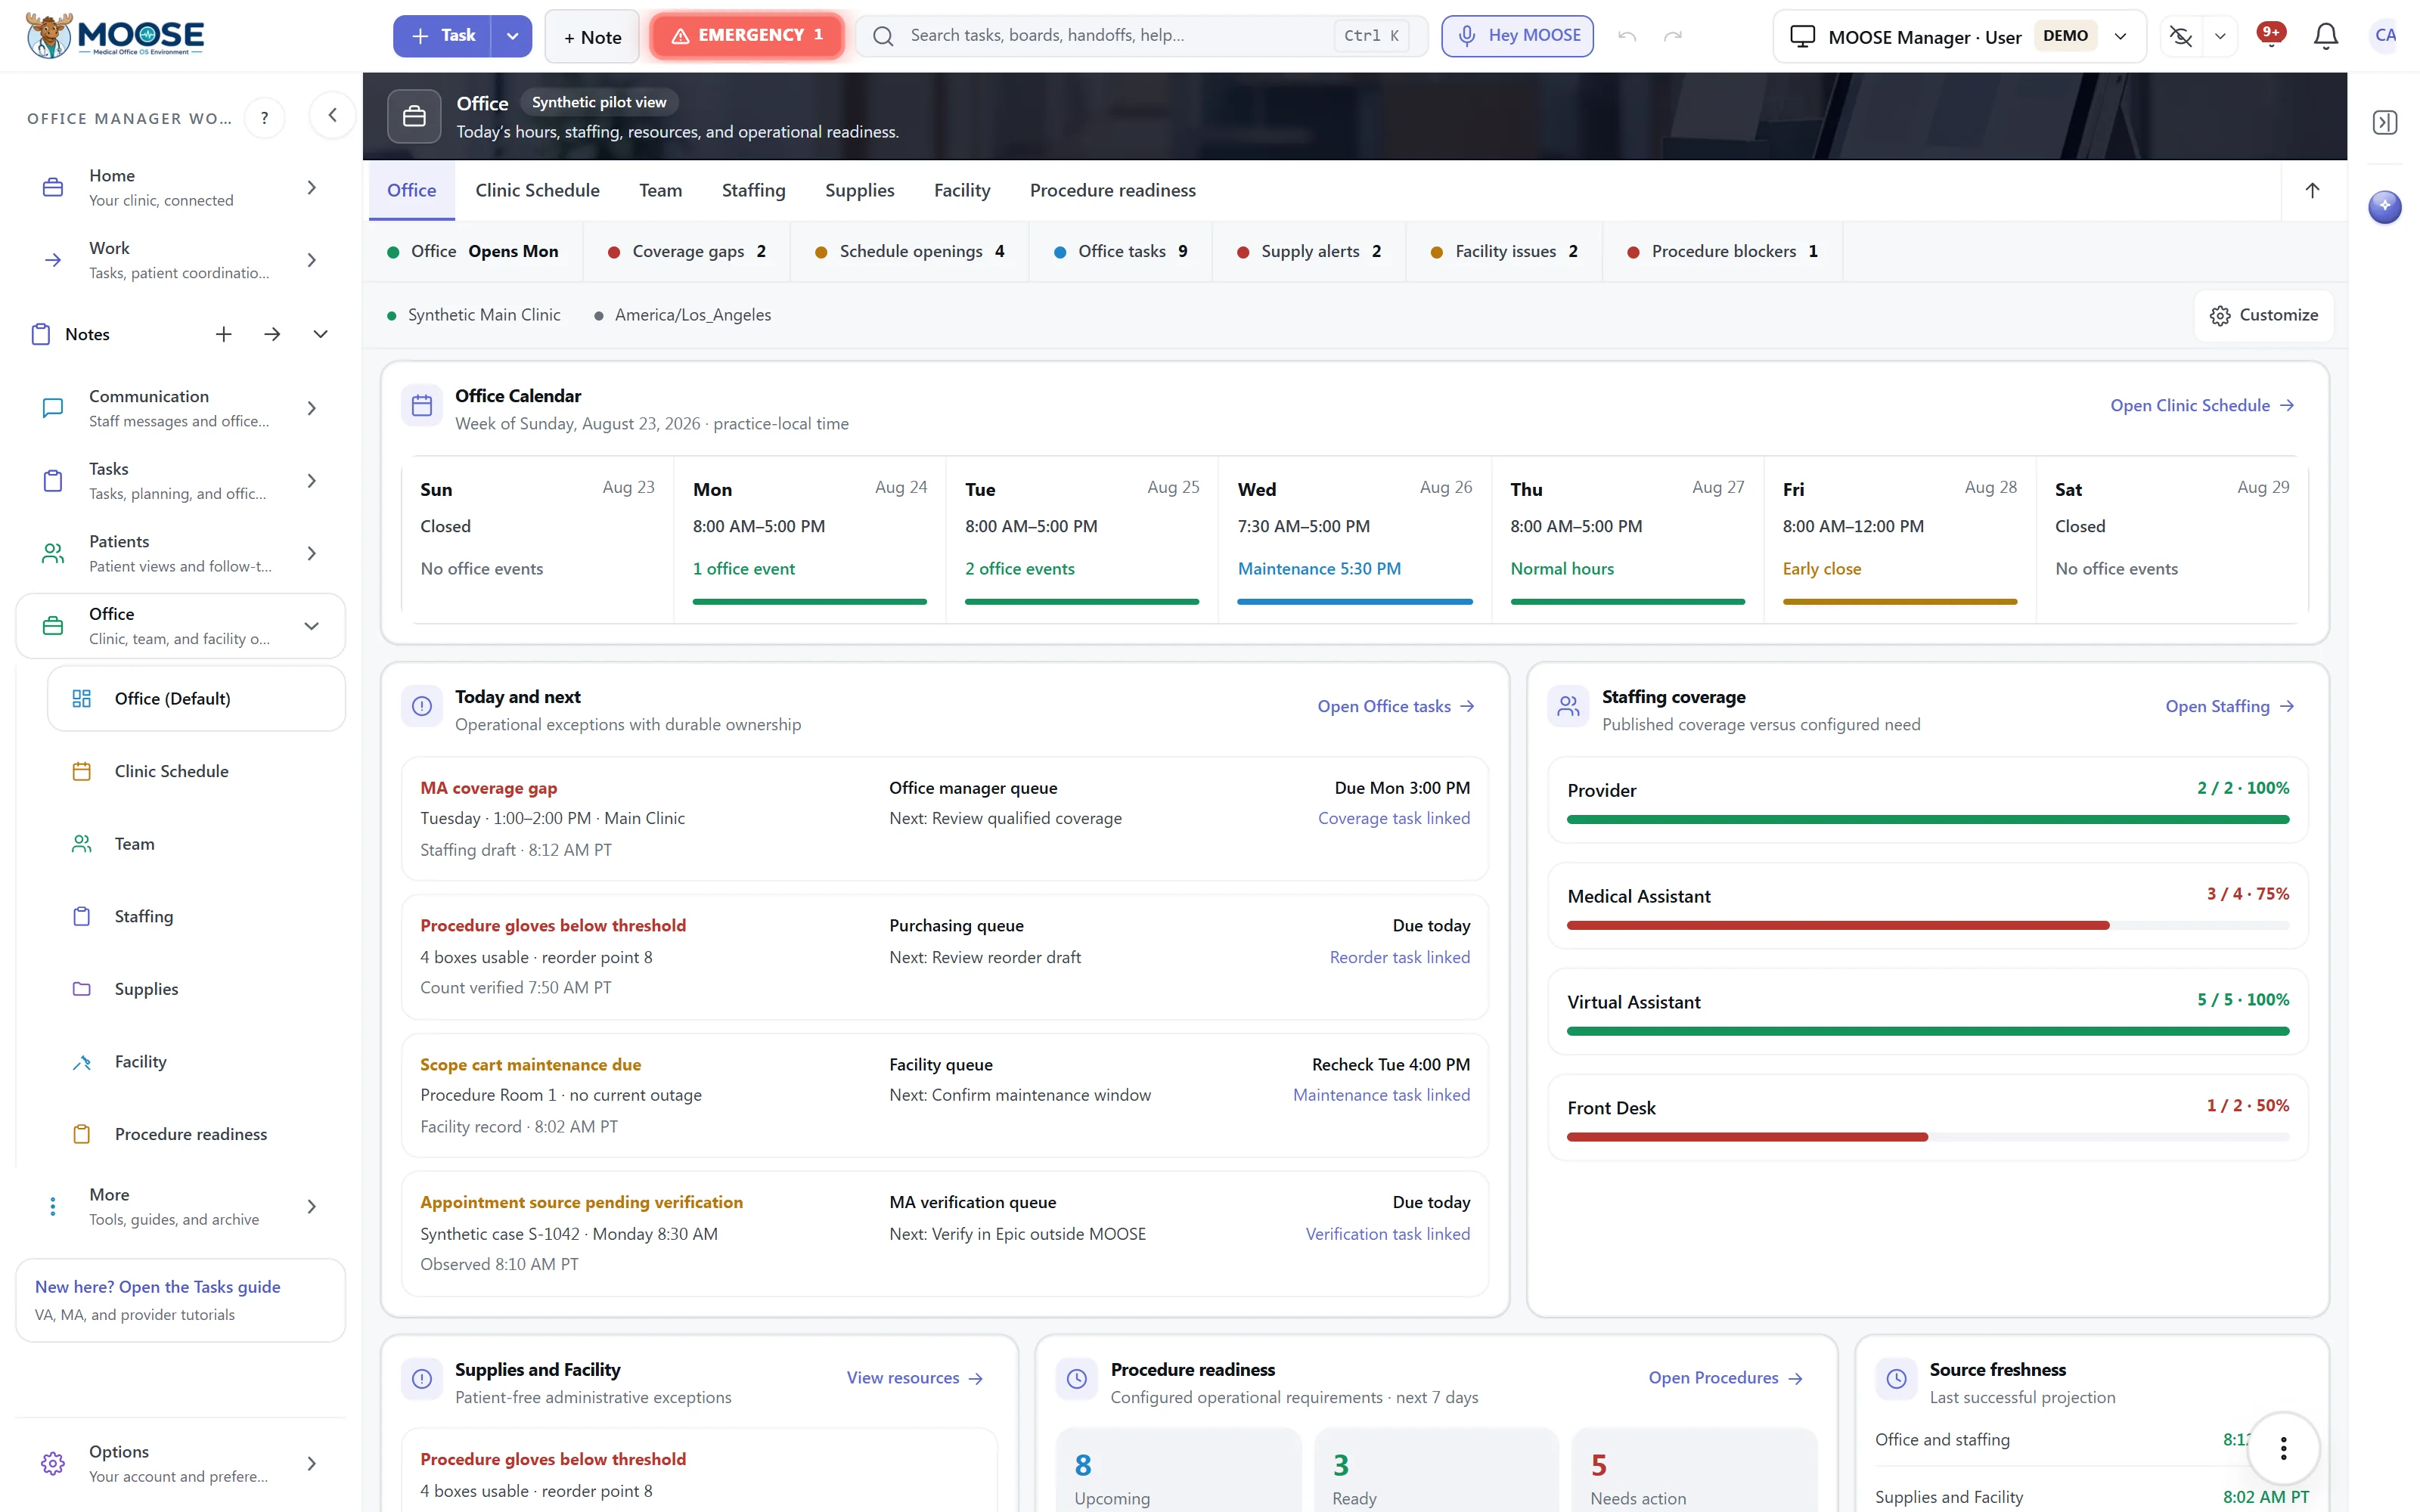Open the red 9+ alerts badge
Screen dimensions: 2420x1512
click(x=2271, y=34)
